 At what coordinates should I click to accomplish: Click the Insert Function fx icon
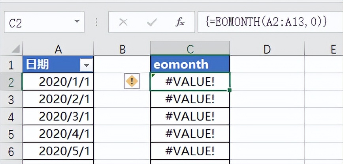[x=180, y=22]
